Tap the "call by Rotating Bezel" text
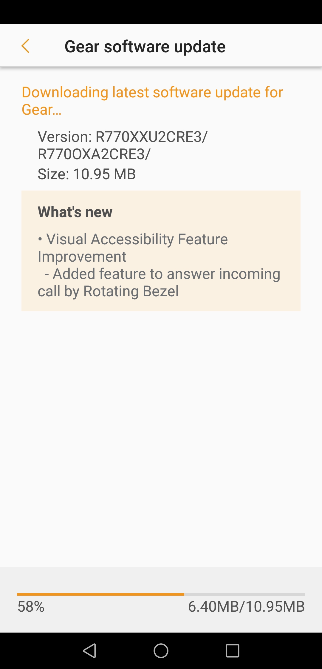Image resolution: width=322 pixels, height=669 pixels. coord(108,291)
